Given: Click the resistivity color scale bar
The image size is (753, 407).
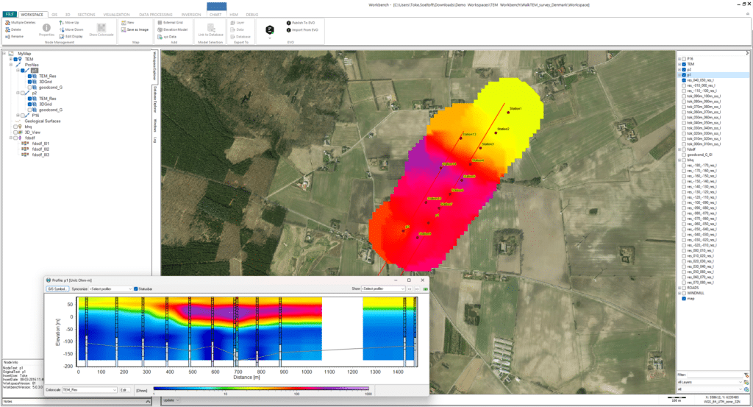Looking at the screenshot, I should pos(261,389).
